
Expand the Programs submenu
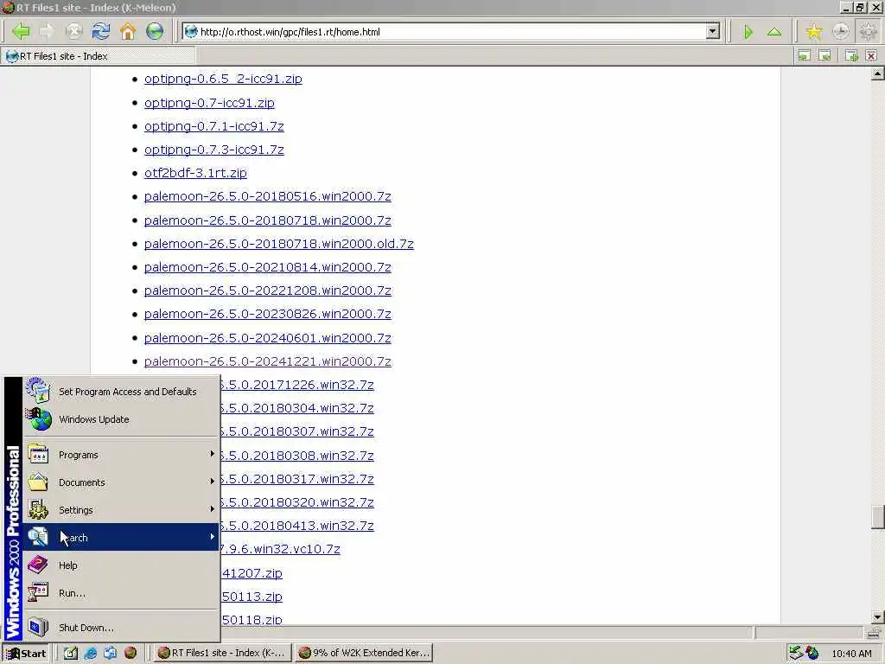pyautogui.click(x=121, y=455)
